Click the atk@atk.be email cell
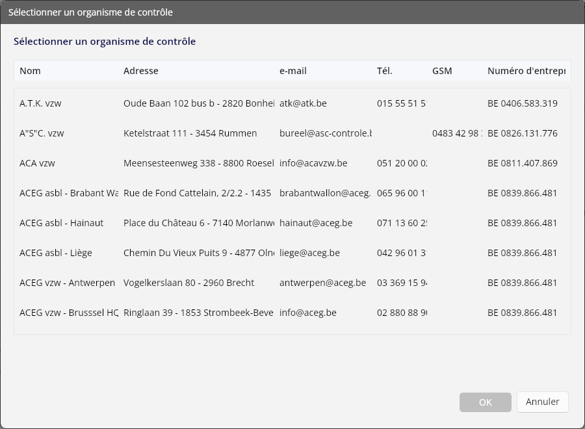The width and height of the screenshot is (585, 429). pos(303,103)
